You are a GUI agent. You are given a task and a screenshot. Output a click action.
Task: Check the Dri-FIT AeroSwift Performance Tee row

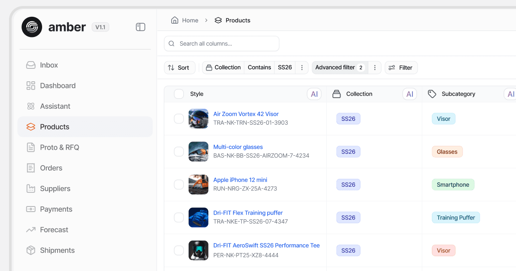179,250
